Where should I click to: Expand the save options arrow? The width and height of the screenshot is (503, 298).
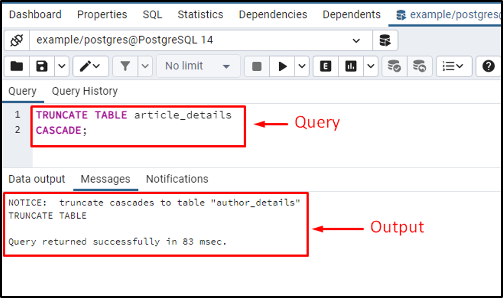(62, 67)
